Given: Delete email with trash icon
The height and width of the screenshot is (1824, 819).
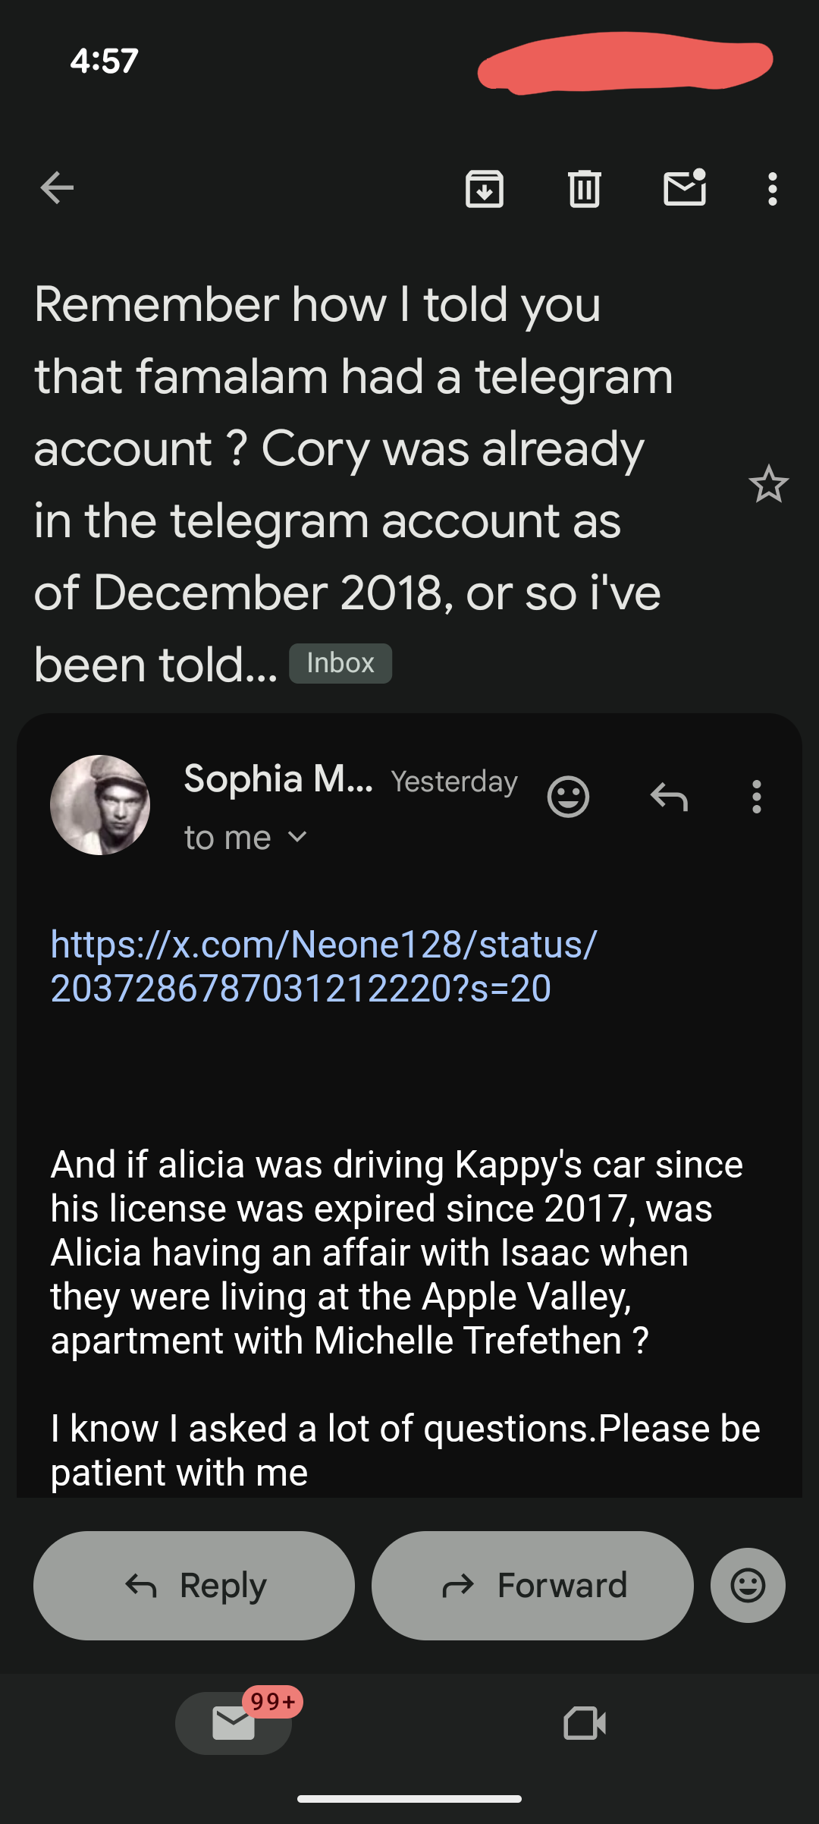Looking at the screenshot, I should (x=585, y=188).
